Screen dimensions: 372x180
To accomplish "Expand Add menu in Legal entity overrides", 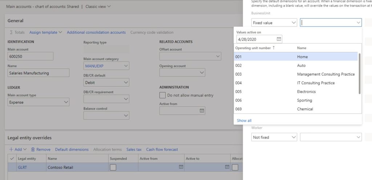I will [18, 150].
